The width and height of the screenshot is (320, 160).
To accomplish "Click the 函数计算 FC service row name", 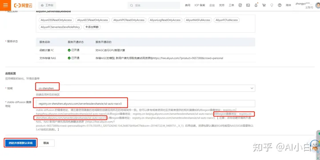I will coord(47,50).
